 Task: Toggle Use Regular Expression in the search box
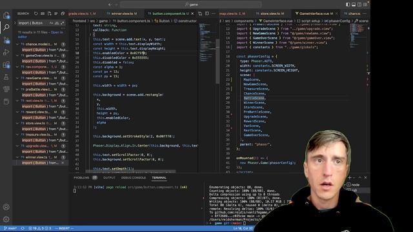[62, 23]
